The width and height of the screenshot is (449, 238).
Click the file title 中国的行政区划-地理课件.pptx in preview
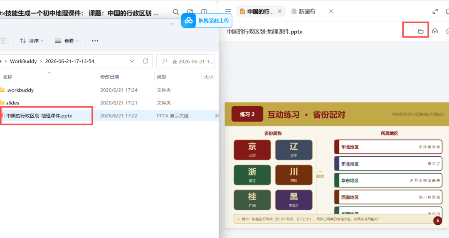[264, 32]
